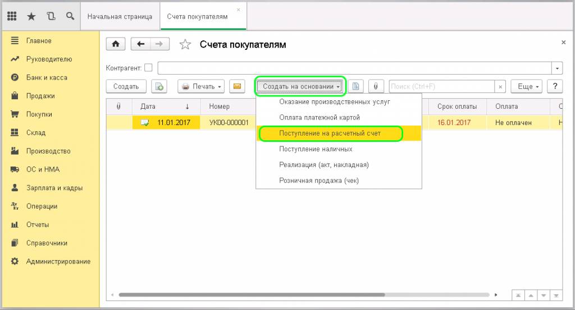Open help with the question mark button
The image size is (575, 310).
[555, 86]
